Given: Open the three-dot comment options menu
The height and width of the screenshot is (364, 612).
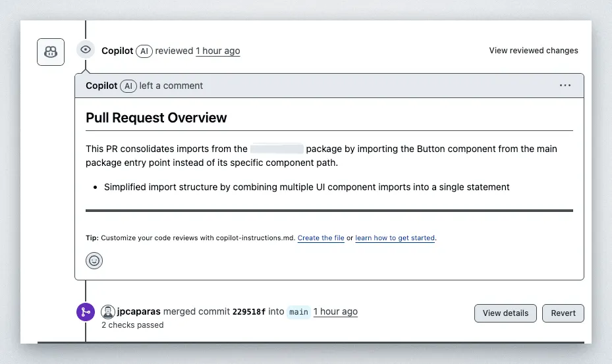Looking at the screenshot, I should [x=565, y=86].
